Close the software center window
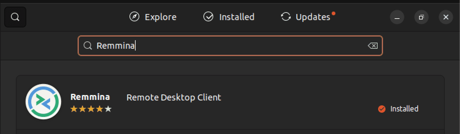This screenshot has height=134, width=460. (446, 17)
